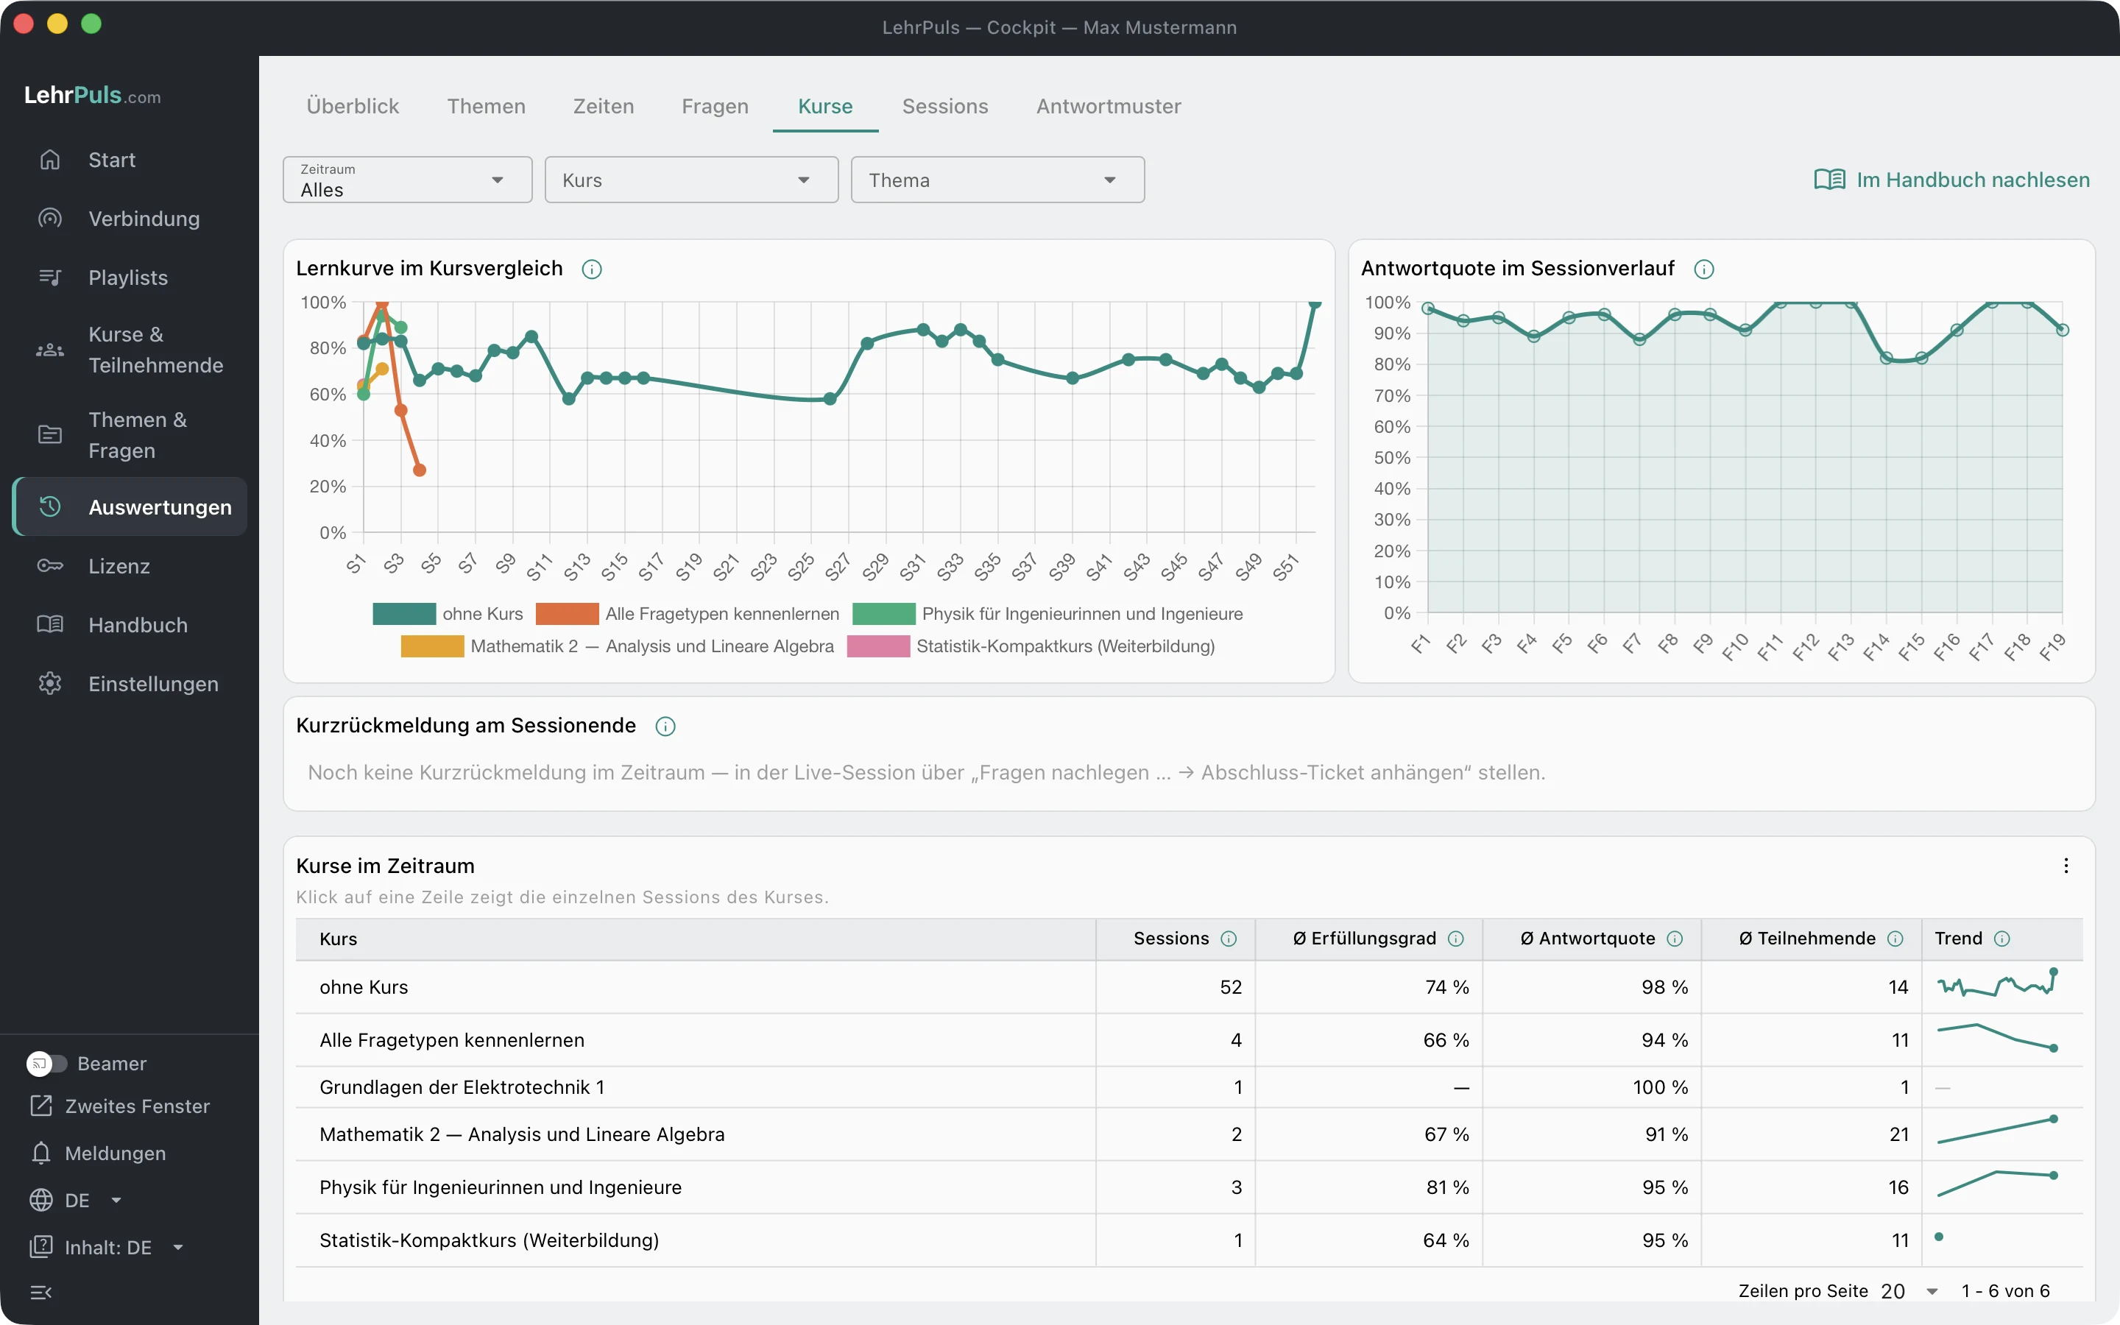
Task: Expand the Thema filter dropdown
Action: click(998, 180)
